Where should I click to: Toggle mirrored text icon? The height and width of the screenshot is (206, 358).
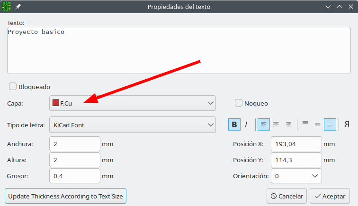click(x=347, y=125)
